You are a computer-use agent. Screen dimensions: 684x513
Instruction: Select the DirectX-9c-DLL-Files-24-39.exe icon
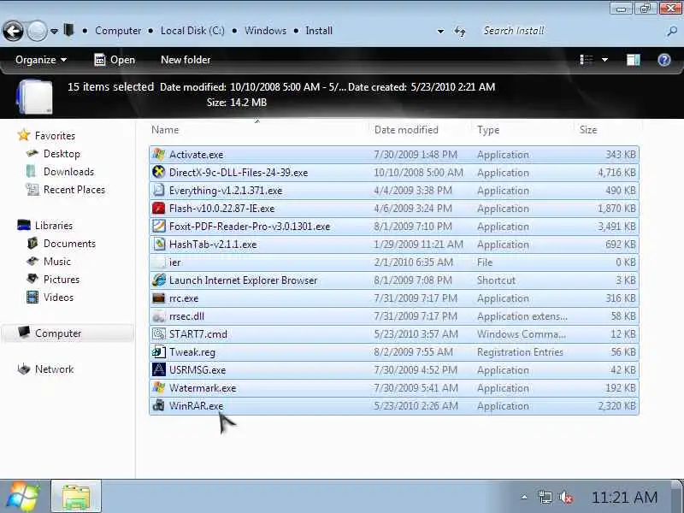point(159,173)
